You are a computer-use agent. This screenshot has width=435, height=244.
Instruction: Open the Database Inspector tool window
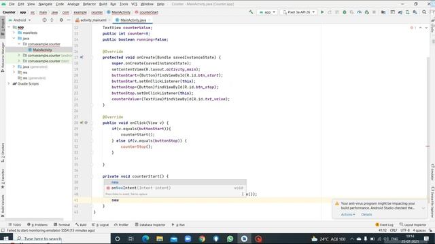point(150,224)
